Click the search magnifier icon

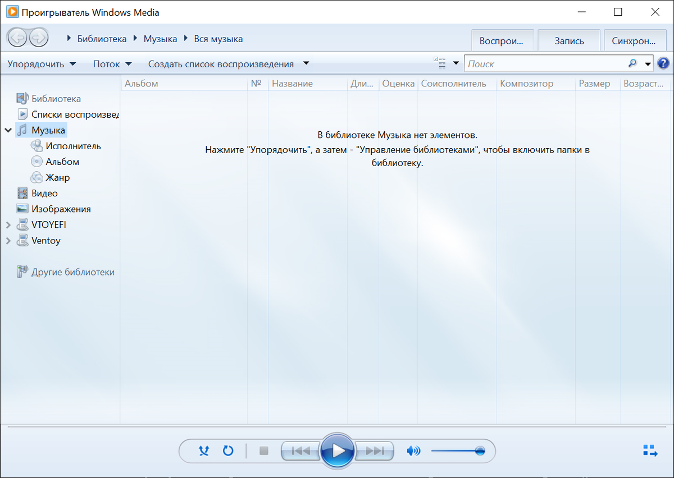tap(633, 63)
